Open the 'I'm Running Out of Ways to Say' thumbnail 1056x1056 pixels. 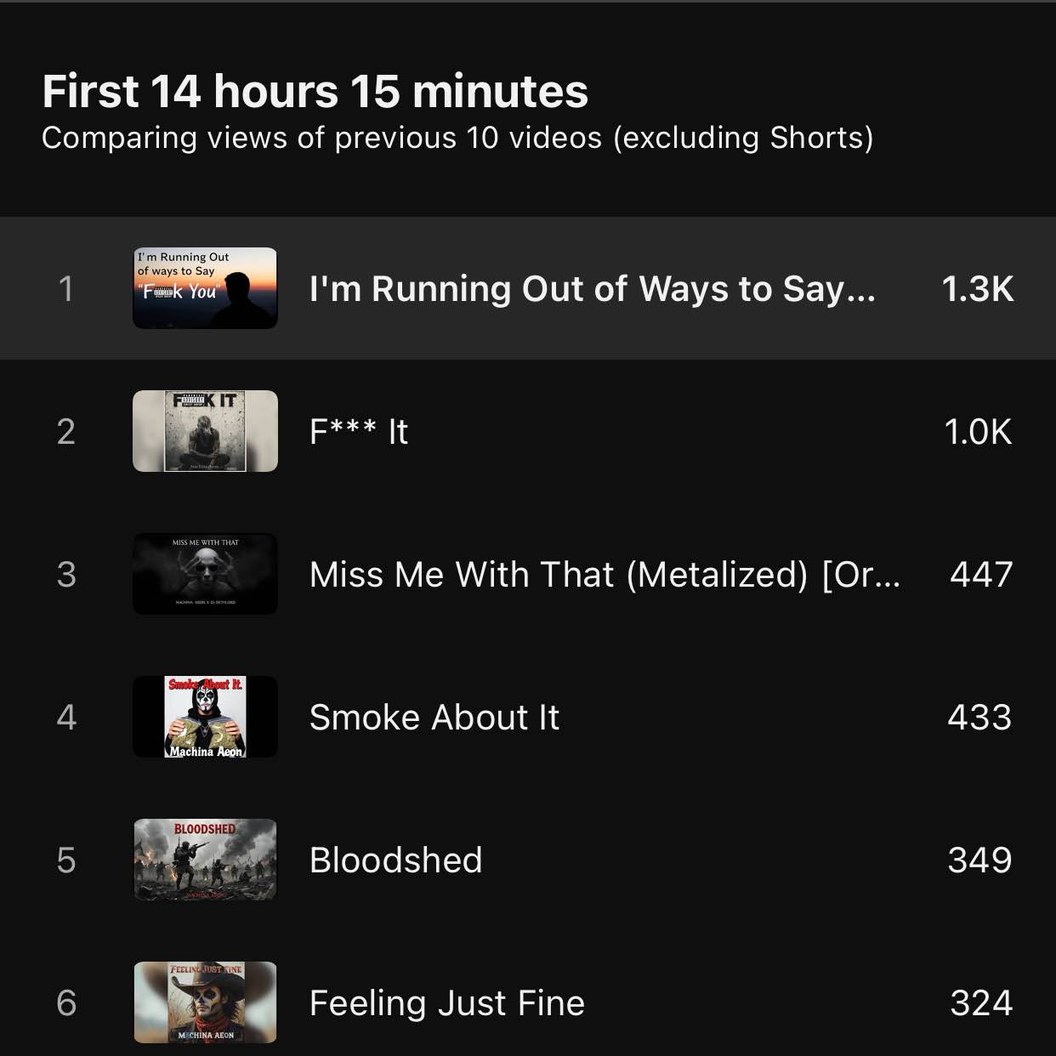[x=205, y=288]
